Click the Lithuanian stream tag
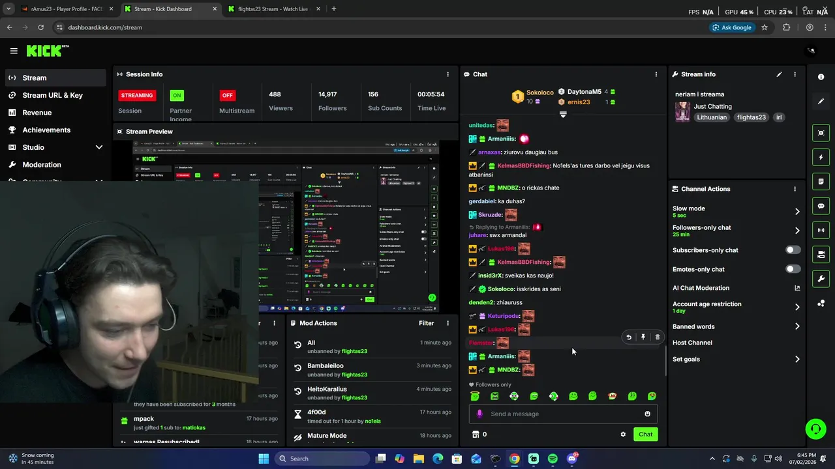 click(x=712, y=117)
